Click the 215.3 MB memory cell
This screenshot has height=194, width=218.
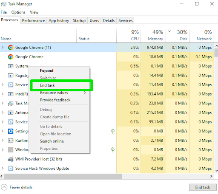pos(153,112)
